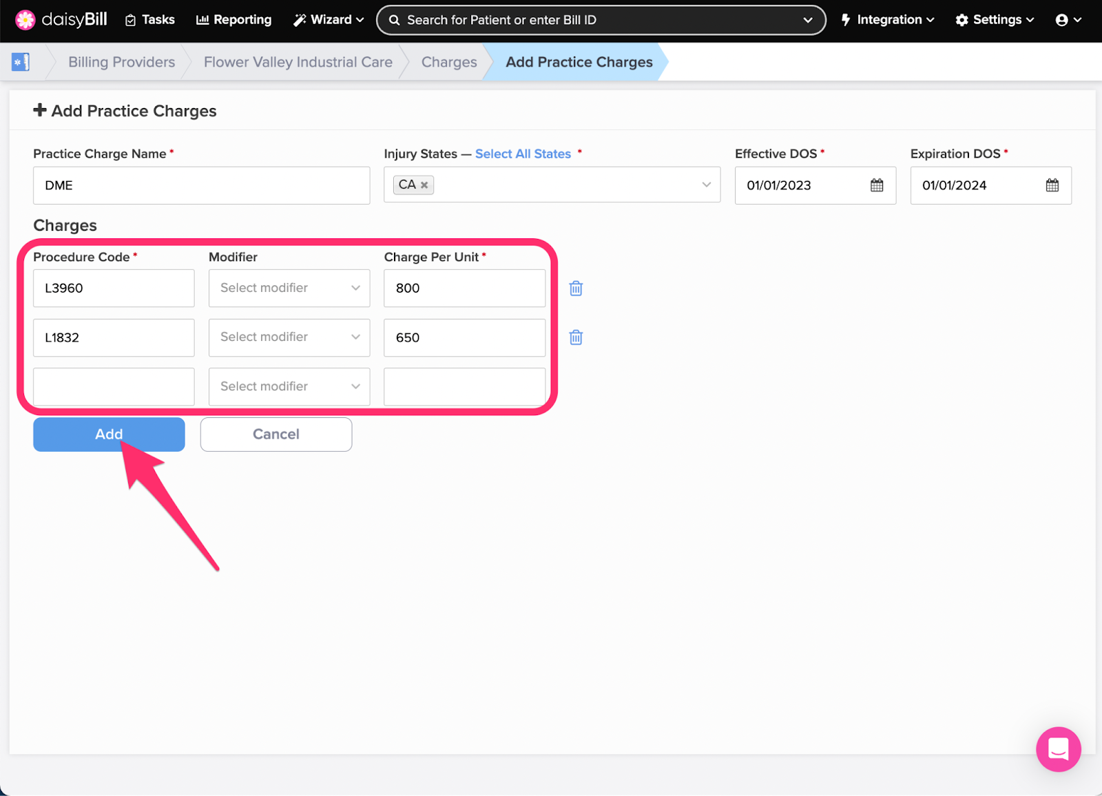Go to Billing Providers breadcrumb
This screenshot has height=796, width=1102.
121,62
